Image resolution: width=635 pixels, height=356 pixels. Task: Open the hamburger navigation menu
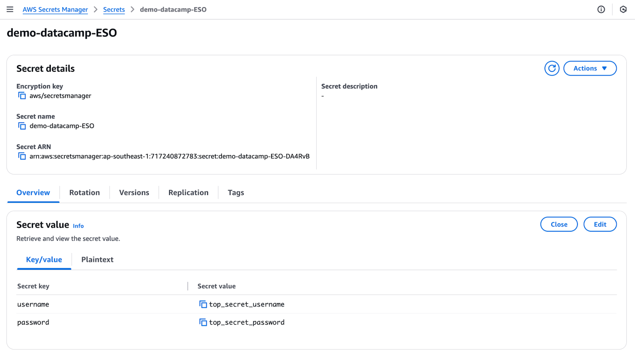[10, 10]
